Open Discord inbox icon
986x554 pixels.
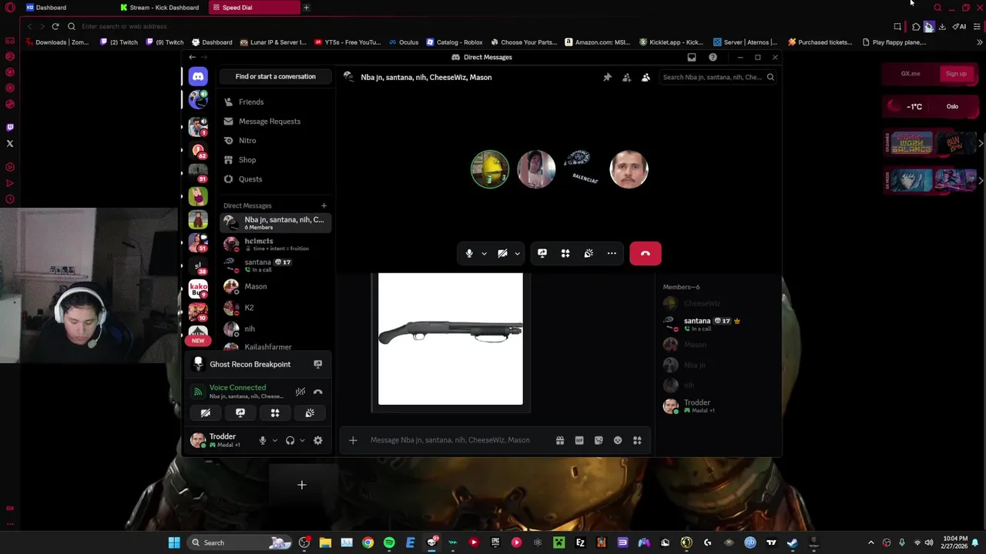[692, 57]
